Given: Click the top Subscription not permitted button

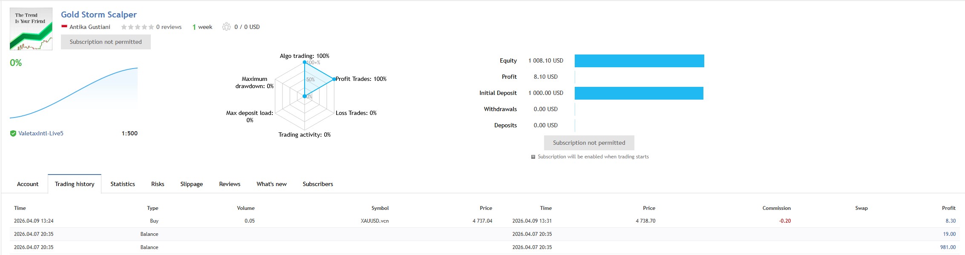Looking at the screenshot, I should pos(106,42).
